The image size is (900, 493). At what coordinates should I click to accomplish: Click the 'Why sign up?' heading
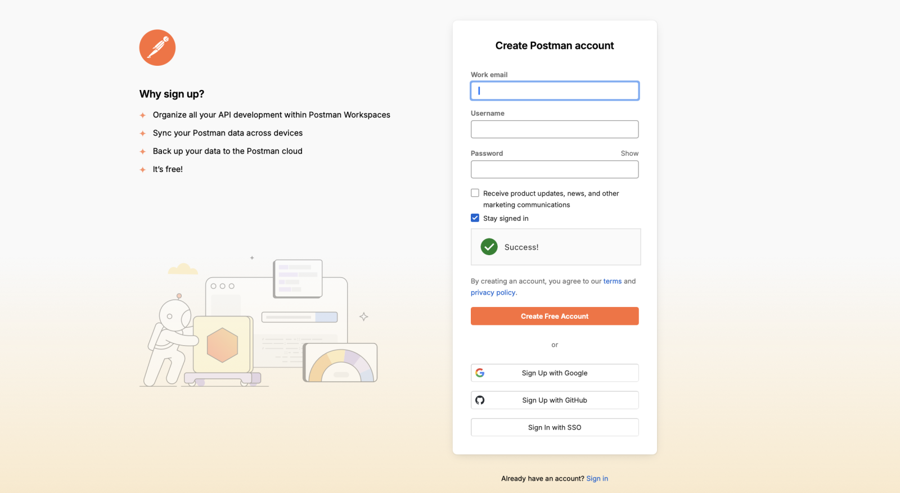[172, 94]
